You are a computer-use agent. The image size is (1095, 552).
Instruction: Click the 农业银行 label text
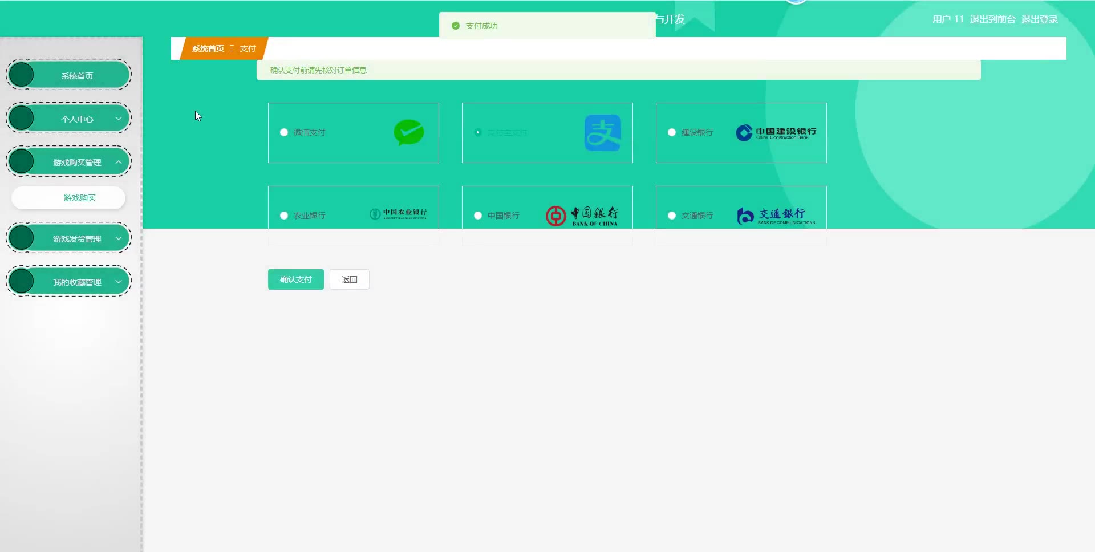point(309,216)
